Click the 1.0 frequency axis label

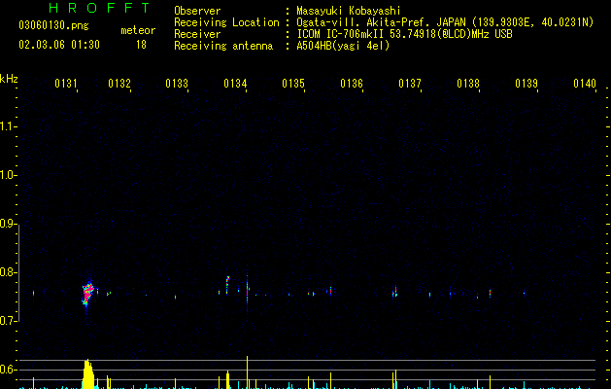point(8,175)
